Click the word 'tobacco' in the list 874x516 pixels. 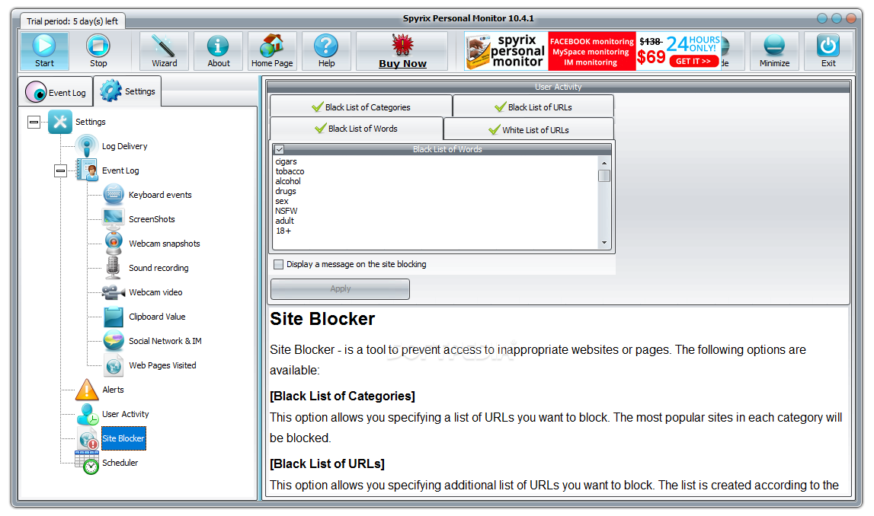click(x=290, y=171)
